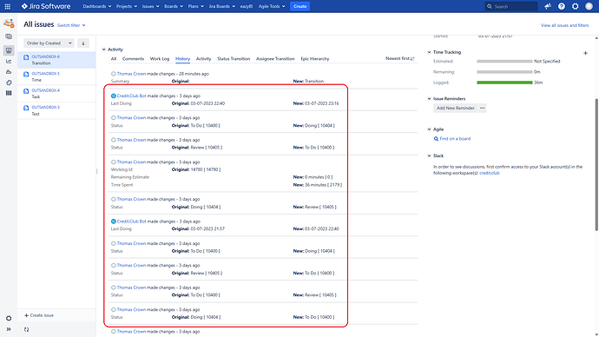
Task: Click Add New Reminder button
Action: [x=456, y=108]
